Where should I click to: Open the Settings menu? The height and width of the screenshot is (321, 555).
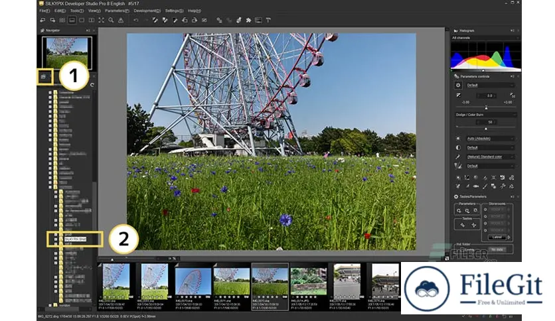click(174, 11)
